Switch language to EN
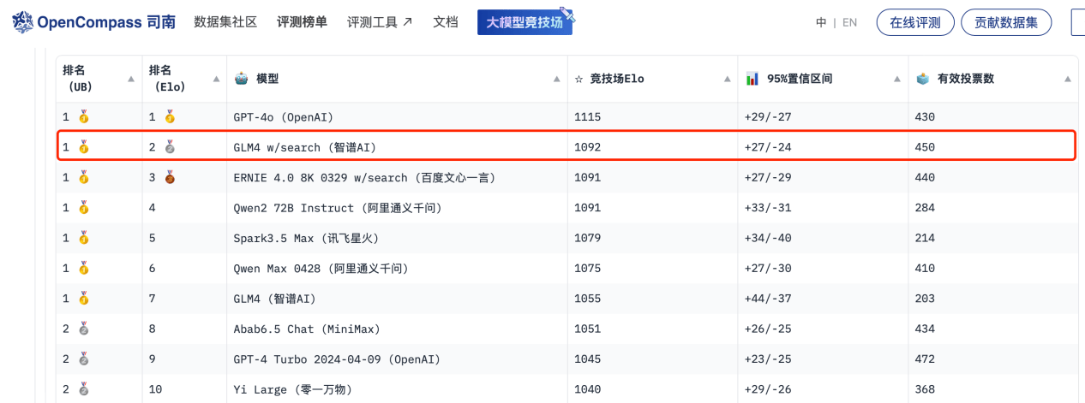 coord(849,22)
